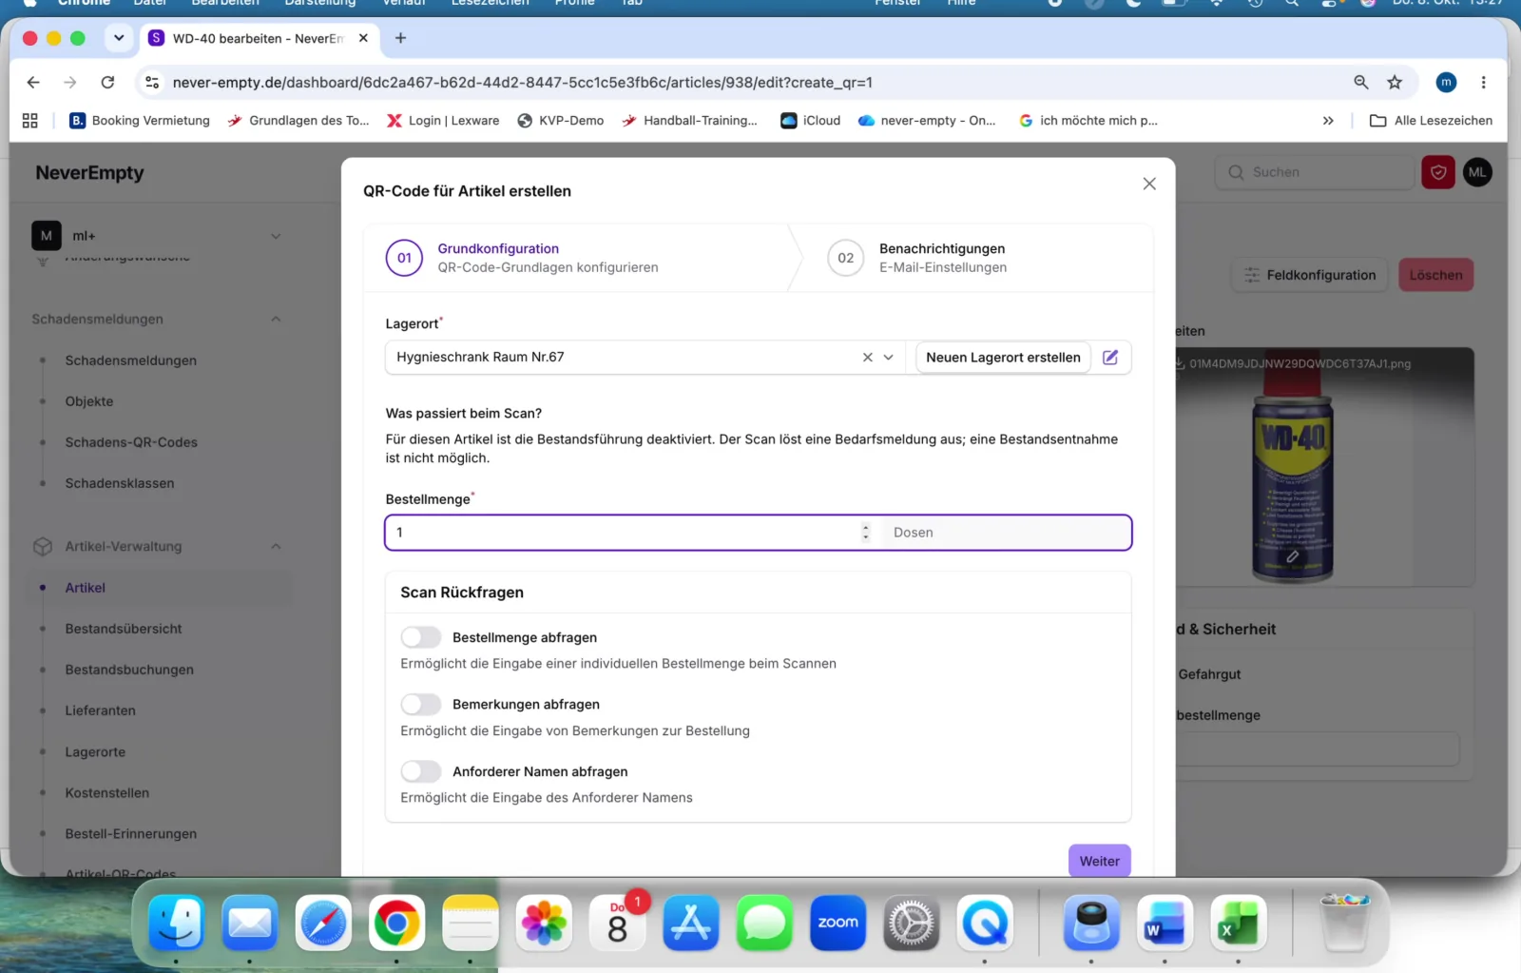Open the ML user avatar menu

[1477, 172]
